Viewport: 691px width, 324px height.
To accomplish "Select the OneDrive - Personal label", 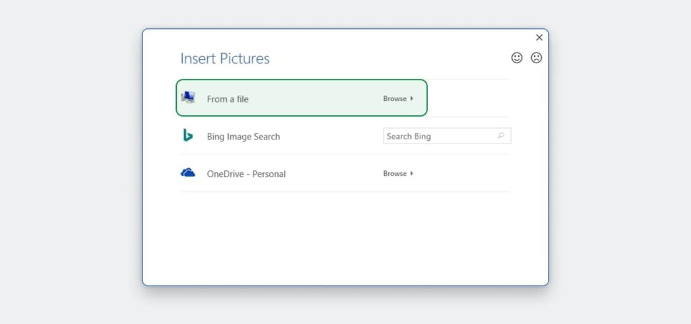I will point(246,174).
